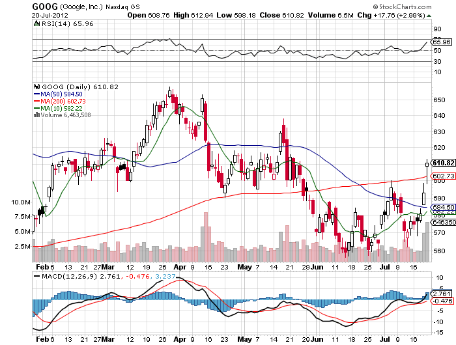
Task: Click the 5.0M volume axis label
Action: [x=23, y=232]
